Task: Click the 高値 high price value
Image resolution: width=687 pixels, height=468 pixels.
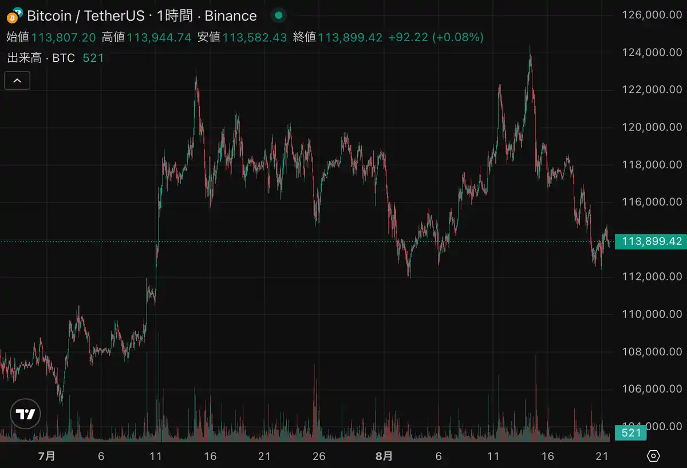Action: (x=159, y=37)
